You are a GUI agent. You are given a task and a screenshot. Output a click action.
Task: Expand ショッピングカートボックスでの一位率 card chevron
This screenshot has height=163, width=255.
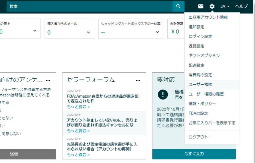click(x=157, y=32)
